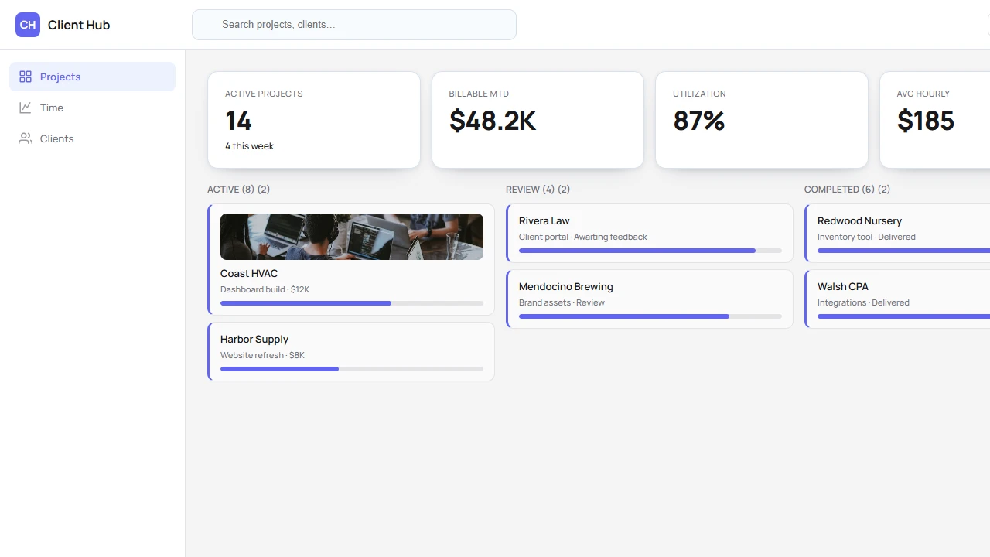Open the Coast HVAC project photo thumbnail

point(352,237)
